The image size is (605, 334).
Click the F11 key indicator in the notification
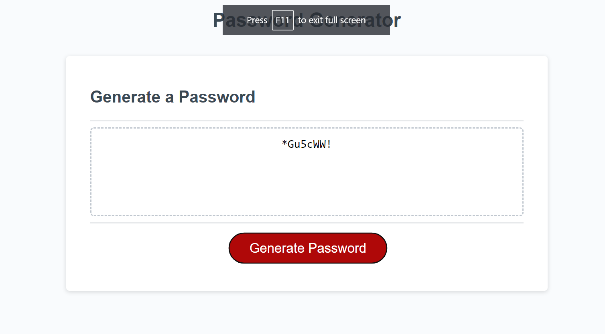pos(283,20)
